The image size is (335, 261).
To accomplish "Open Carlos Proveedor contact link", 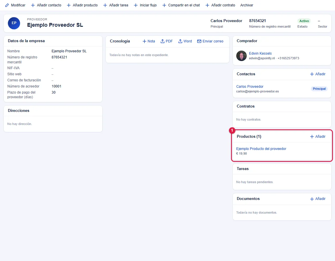I will click(250, 86).
